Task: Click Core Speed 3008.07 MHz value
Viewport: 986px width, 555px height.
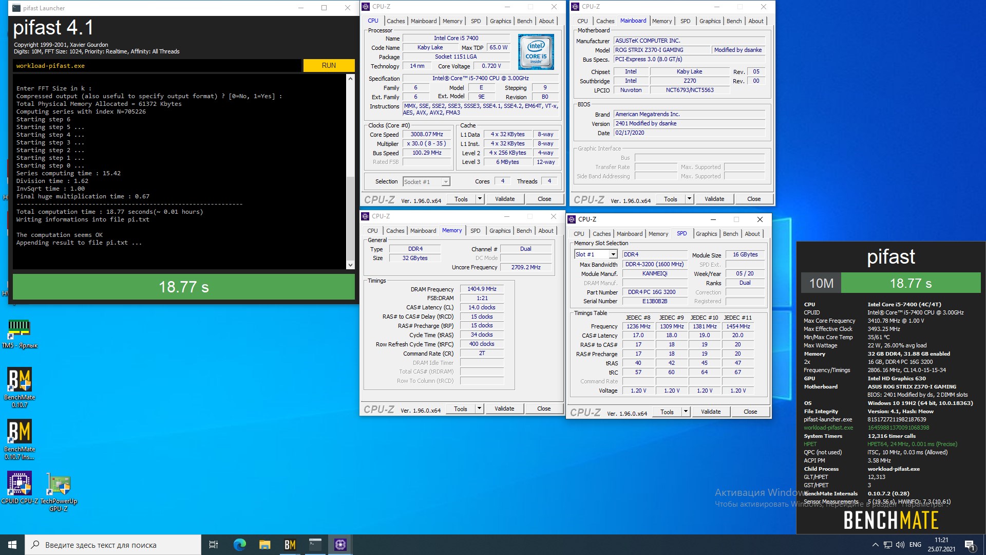Action: (427, 134)
